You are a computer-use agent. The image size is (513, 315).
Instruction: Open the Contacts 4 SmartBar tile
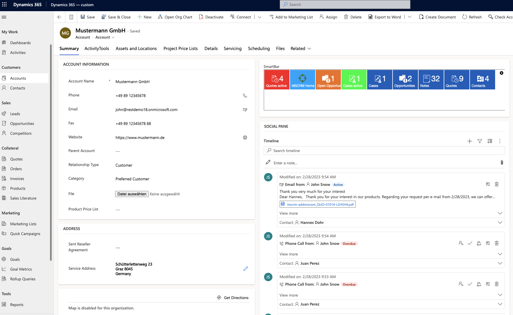tap(483, 80)
